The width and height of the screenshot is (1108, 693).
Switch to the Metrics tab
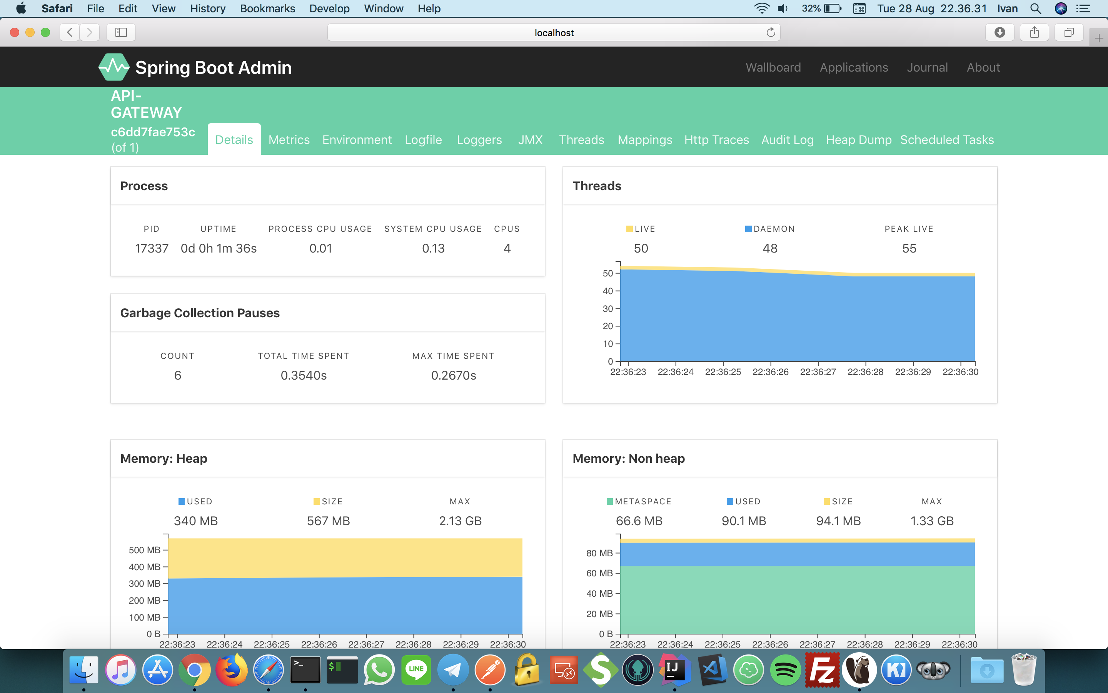pyautogui.click(x=289, y=139)
